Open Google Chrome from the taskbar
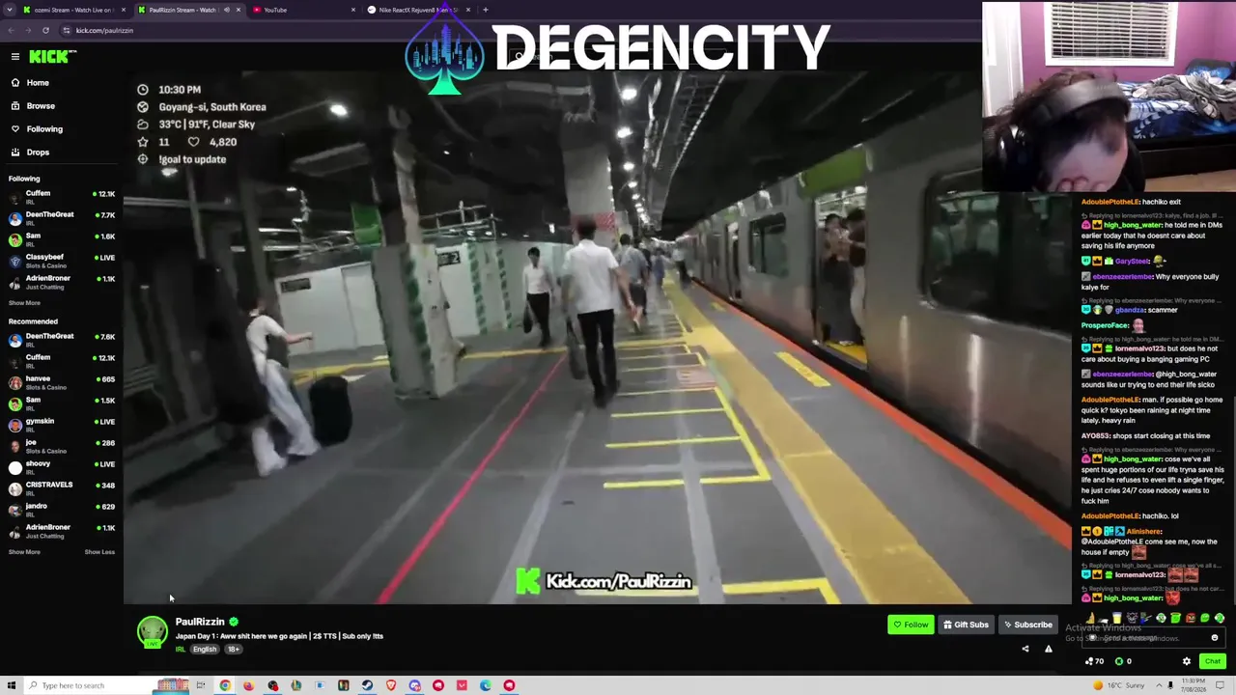 (225, 685)
